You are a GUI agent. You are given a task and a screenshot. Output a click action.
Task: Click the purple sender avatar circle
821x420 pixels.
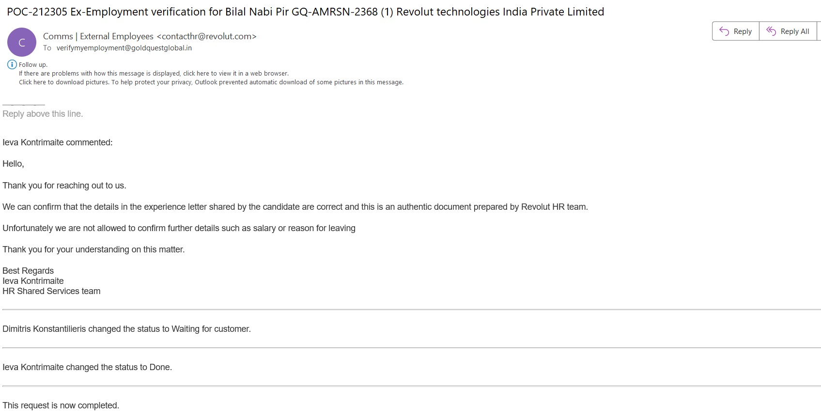[22, 42]
